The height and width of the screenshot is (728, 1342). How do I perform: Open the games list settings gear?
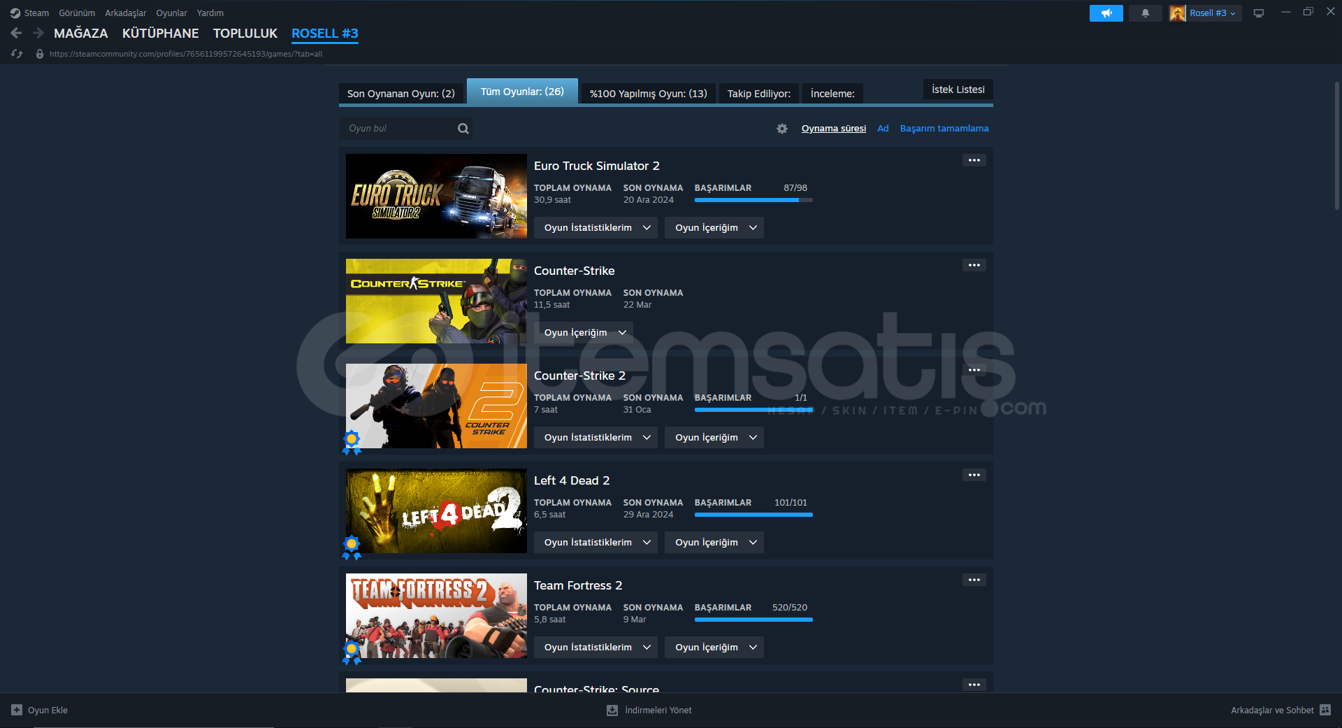782,129
